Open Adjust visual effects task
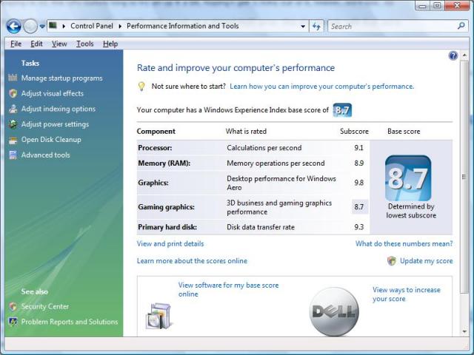 (x=53, y=94)
